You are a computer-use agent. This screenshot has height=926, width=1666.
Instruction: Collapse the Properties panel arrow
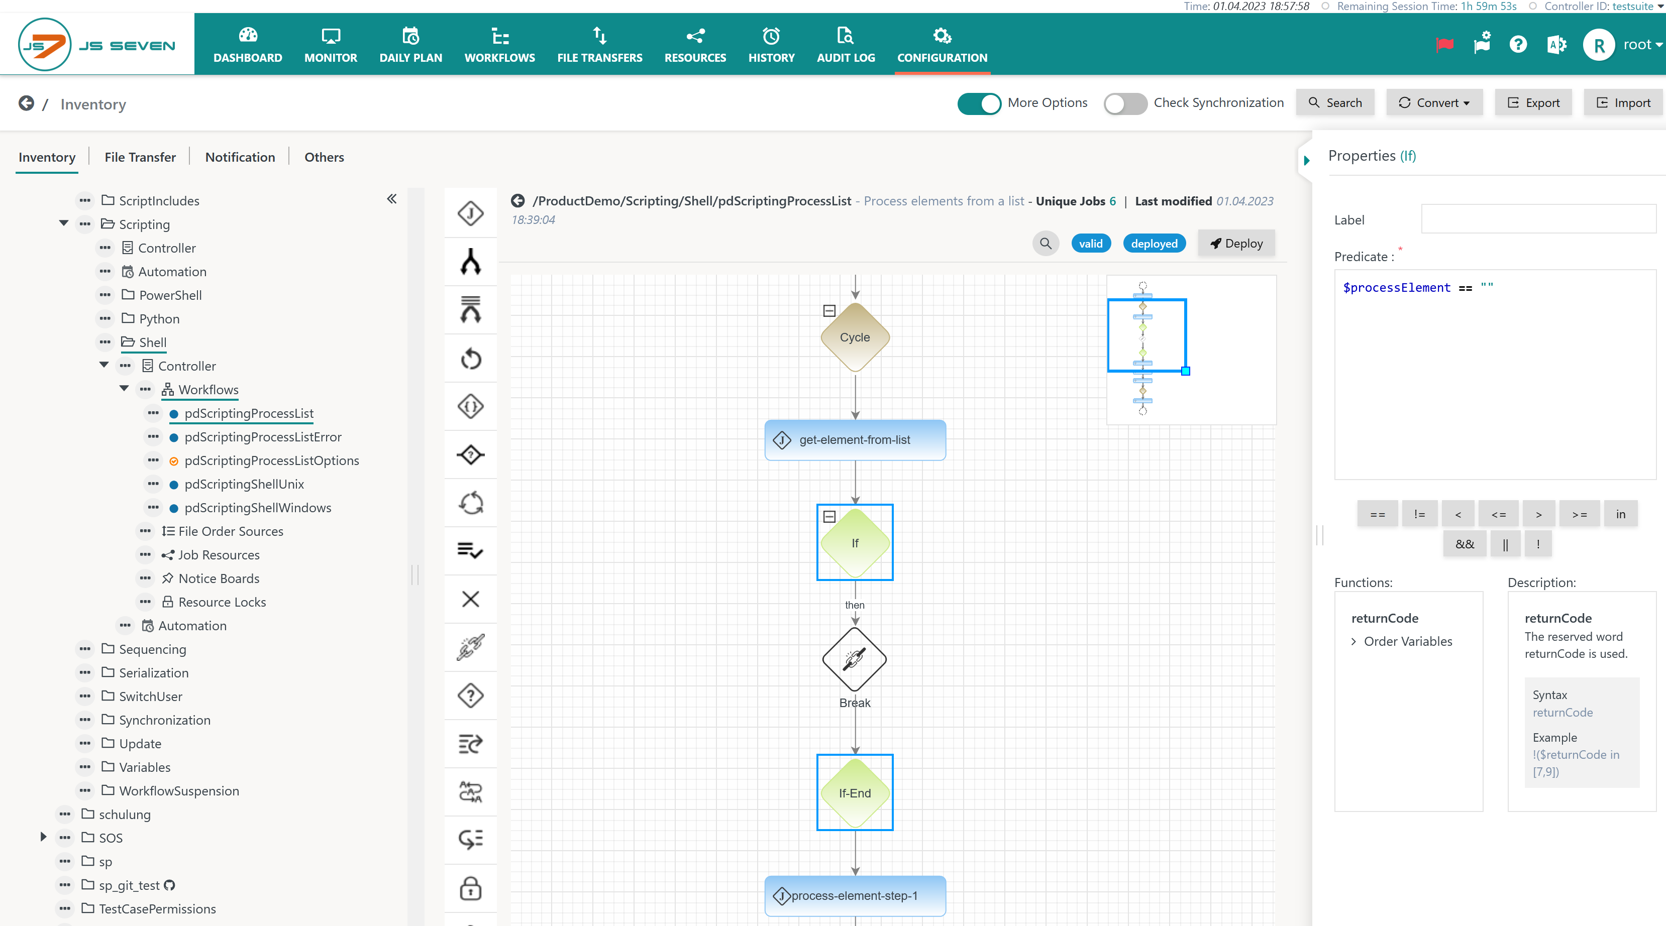[x=1306, y=160]
